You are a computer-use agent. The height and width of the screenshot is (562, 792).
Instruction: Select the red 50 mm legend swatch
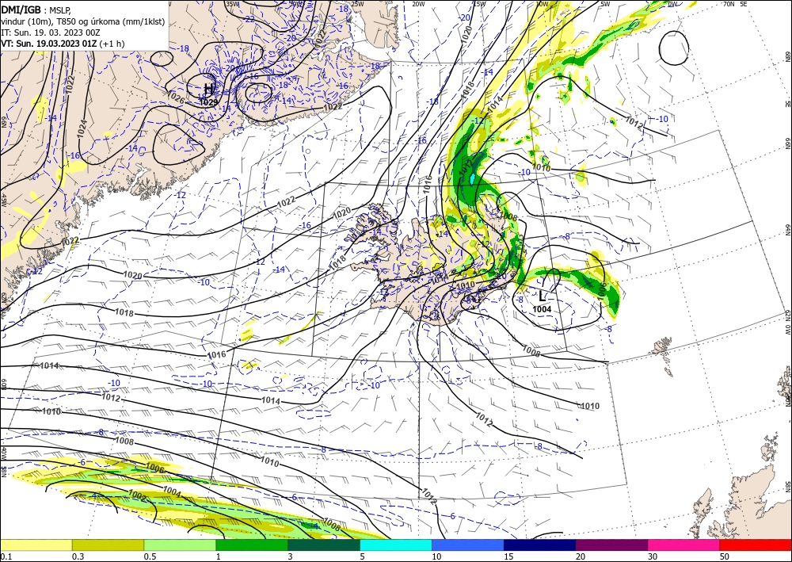756,545
